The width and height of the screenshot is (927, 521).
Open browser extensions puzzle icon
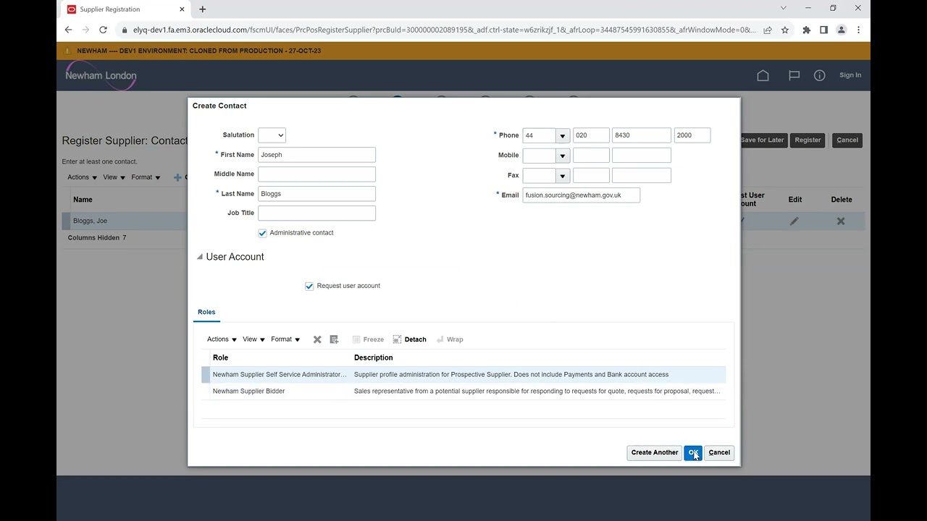(x=806, y=30)
